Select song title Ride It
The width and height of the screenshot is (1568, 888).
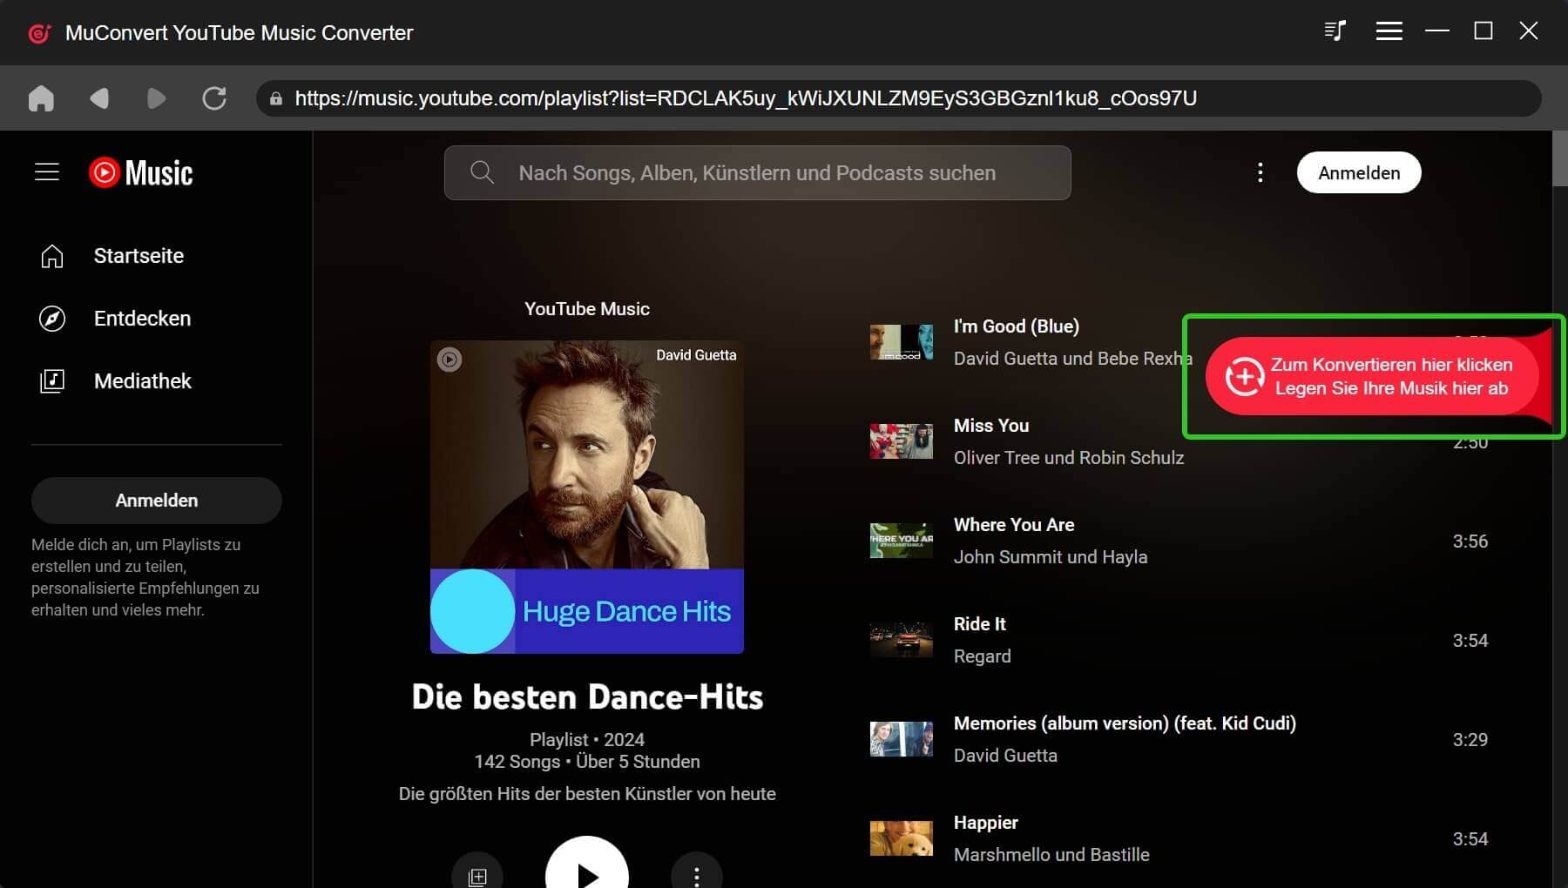tap(979, 624)
